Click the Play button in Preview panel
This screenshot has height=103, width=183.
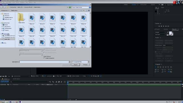pyautogui.click(x=164, y=26)
